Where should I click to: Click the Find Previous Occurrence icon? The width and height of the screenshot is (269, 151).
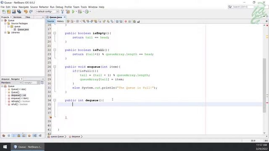pyautogui.click(x=88, y=21)
